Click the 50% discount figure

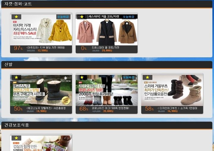[x=18, y=109]
